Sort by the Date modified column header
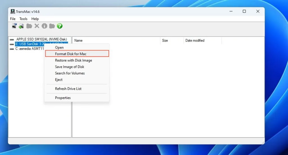This screenshot has width=288, height=155. click(202, 41)
